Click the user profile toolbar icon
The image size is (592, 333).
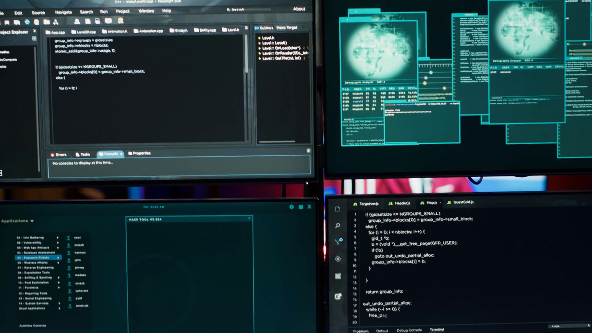77,21
